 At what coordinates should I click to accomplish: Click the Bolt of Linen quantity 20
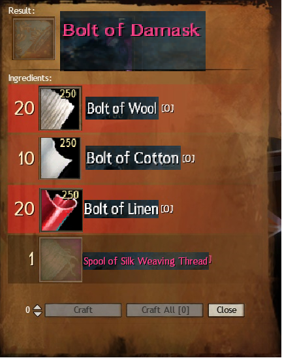coord(24,209)
